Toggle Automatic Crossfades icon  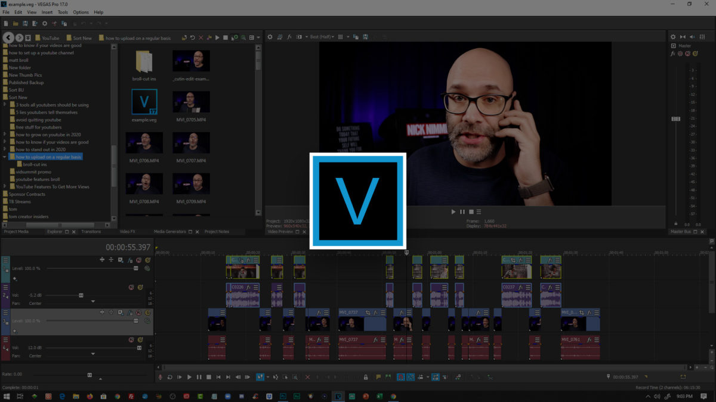pos(411,377)
